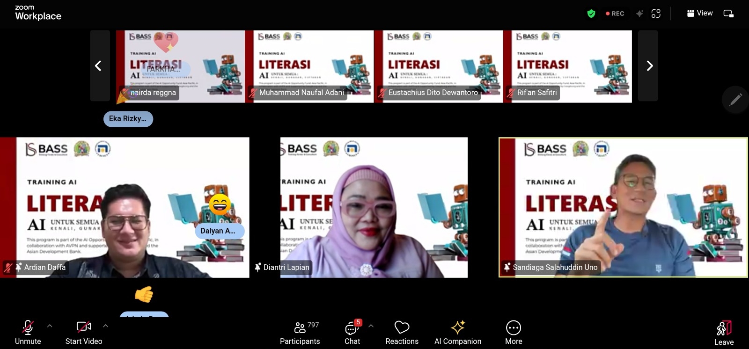
Task: Open the More options menu
Action: point(513,333)
